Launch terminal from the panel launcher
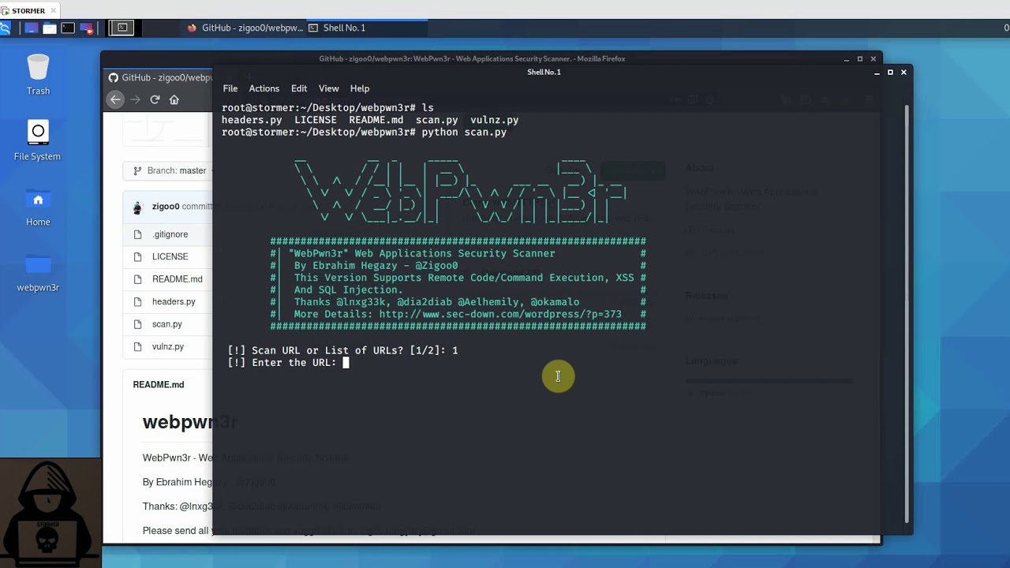This screenshot has width=1010, height=568. [x=68, y=28]
